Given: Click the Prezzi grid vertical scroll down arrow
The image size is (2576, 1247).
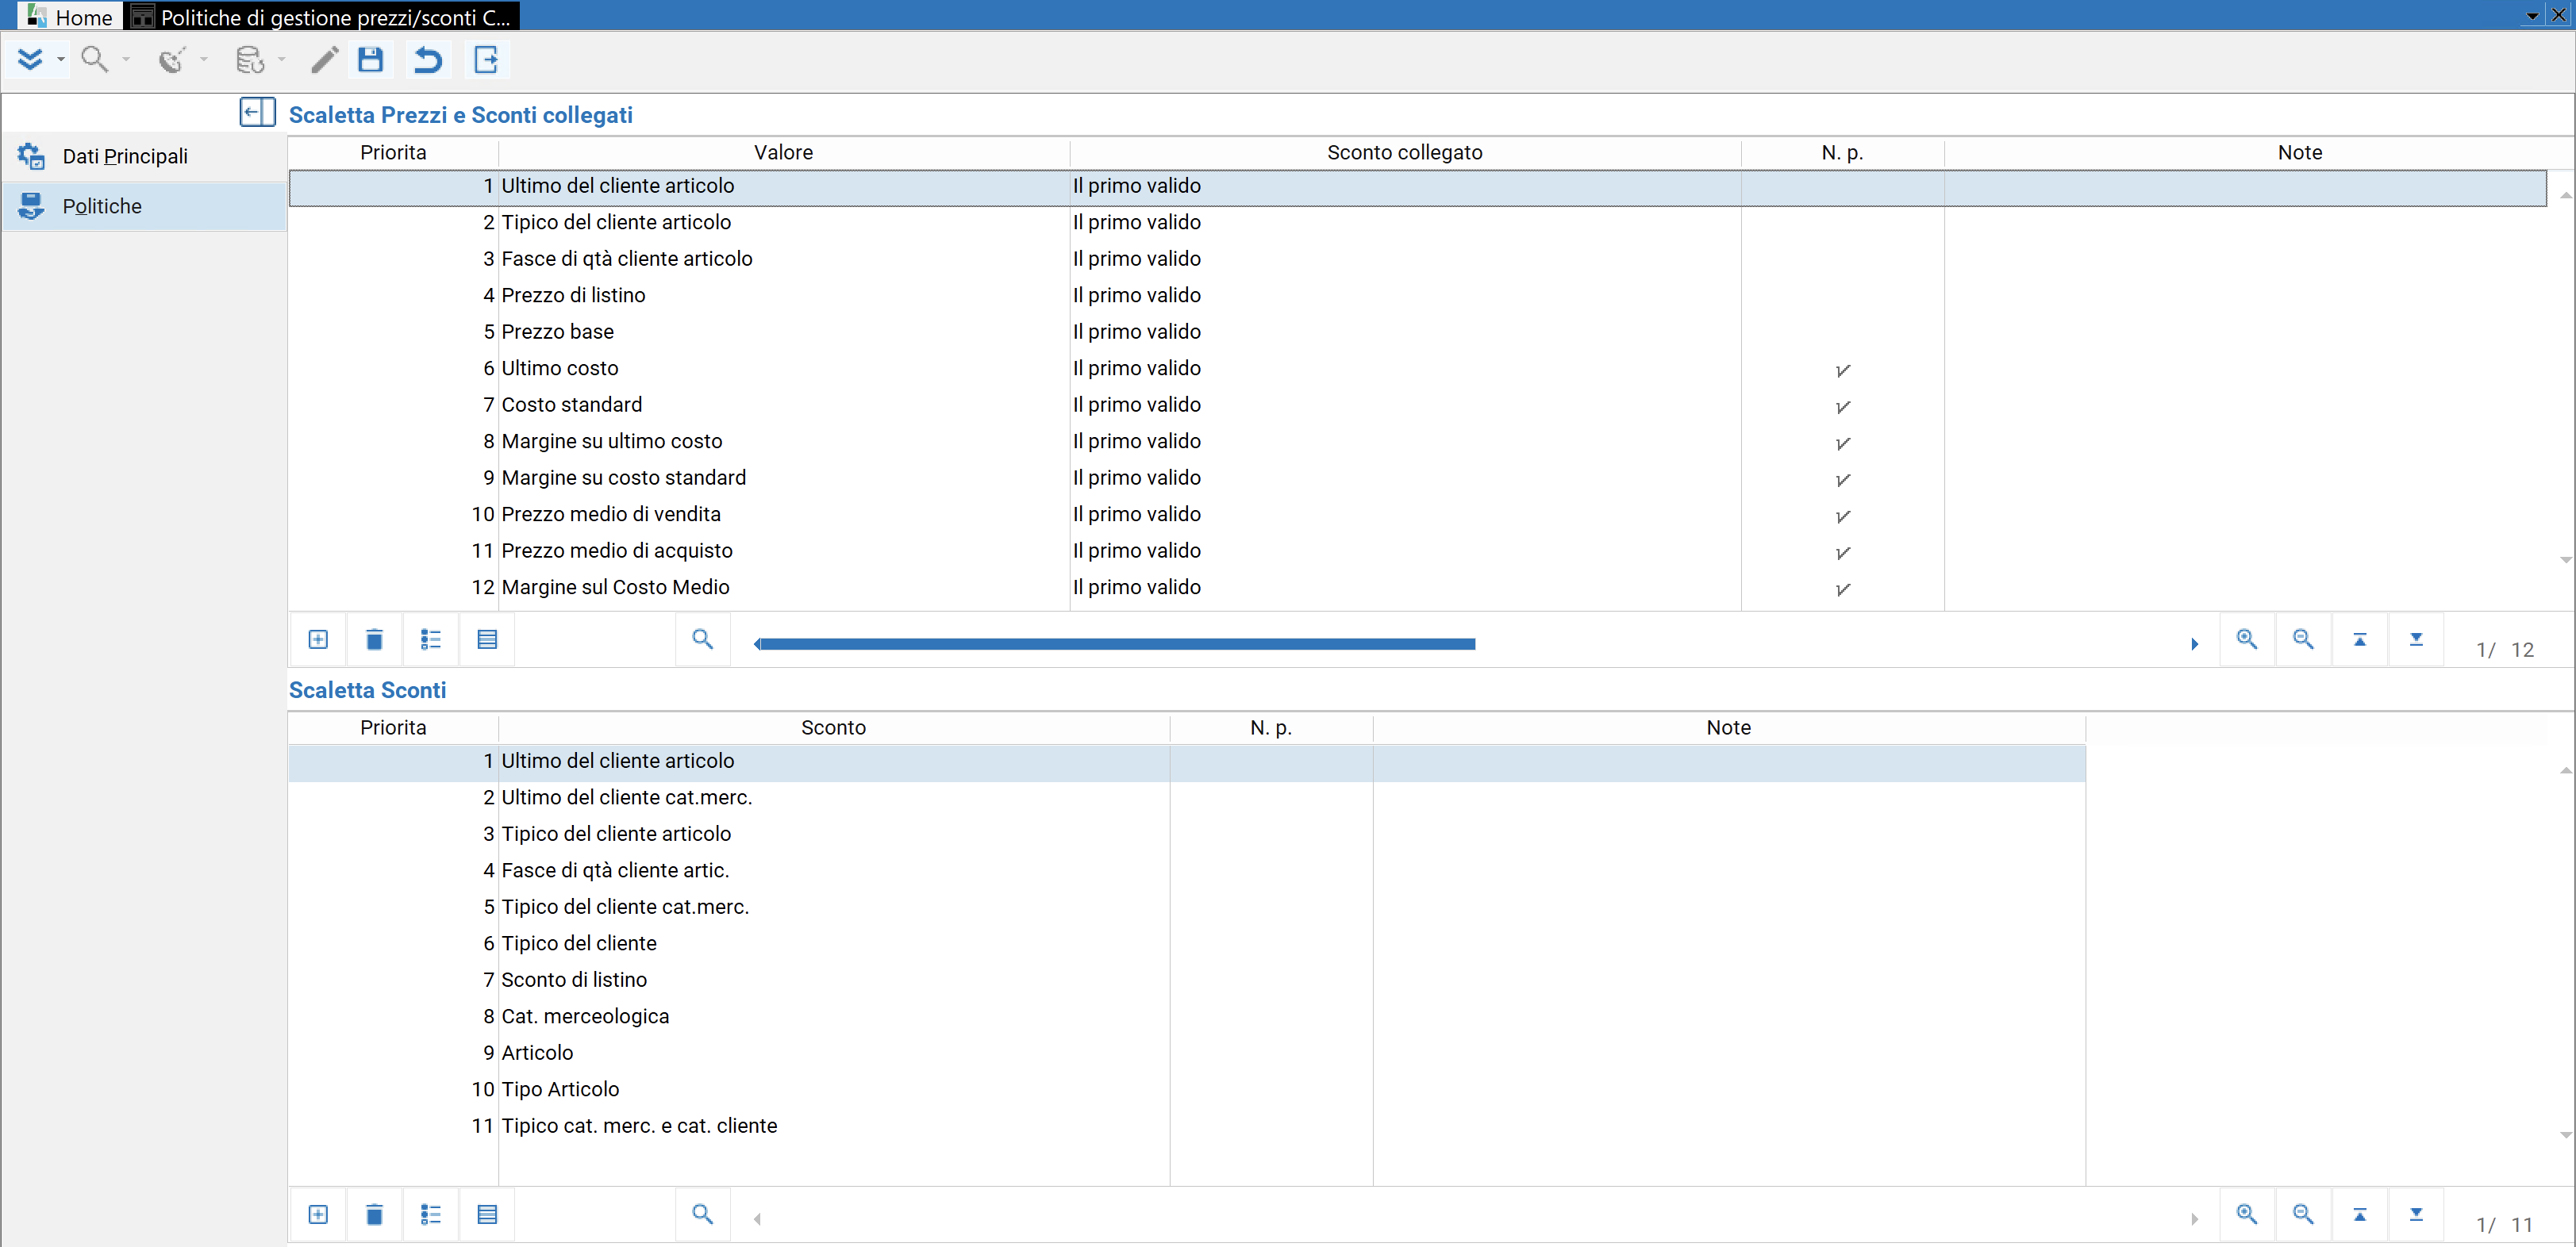Looking at the screenshot, I should point(2565,559).
